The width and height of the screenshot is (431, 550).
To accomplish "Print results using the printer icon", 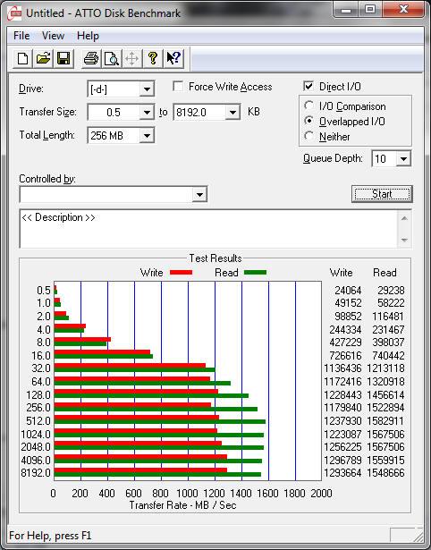I will click(91, 58).
